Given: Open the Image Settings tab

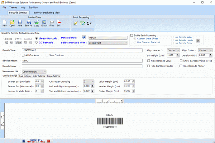Looking at the screenshot, I should point(54,76).
